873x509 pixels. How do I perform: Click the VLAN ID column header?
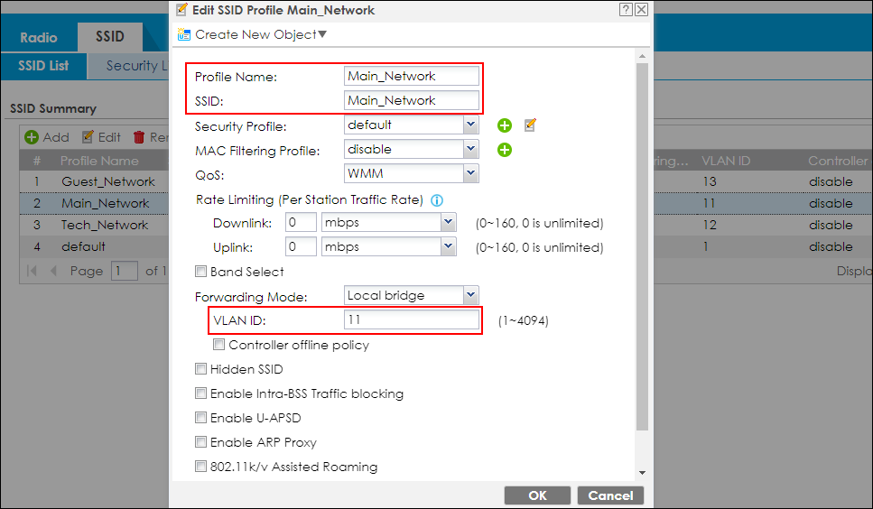click(x=726, y=161)
